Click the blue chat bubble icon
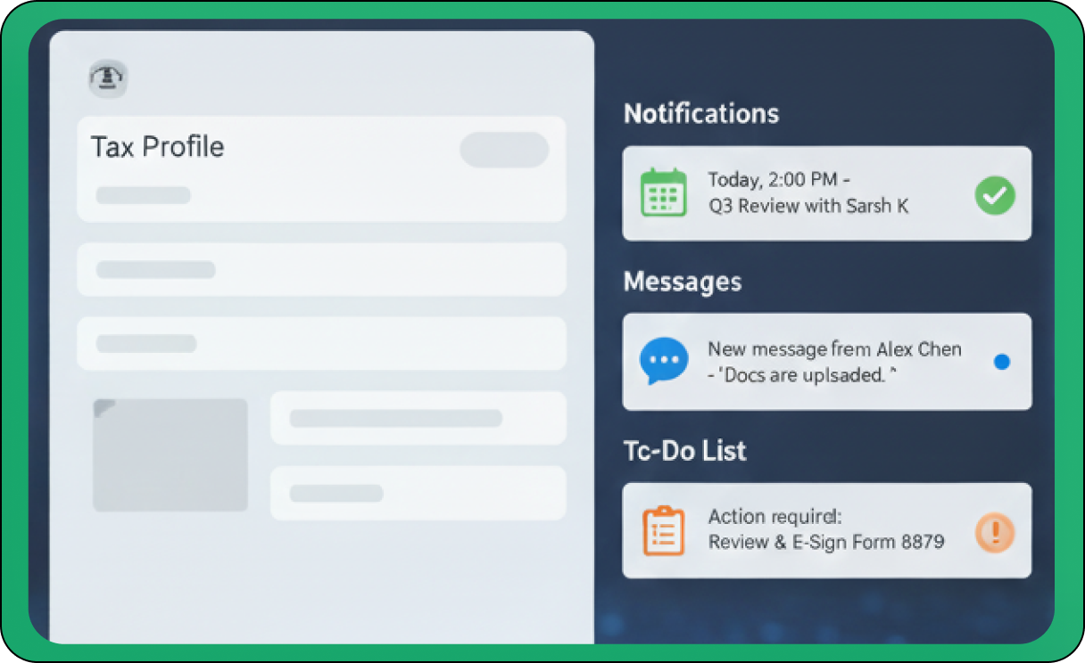1085x663 pixels. coord(664,361)
